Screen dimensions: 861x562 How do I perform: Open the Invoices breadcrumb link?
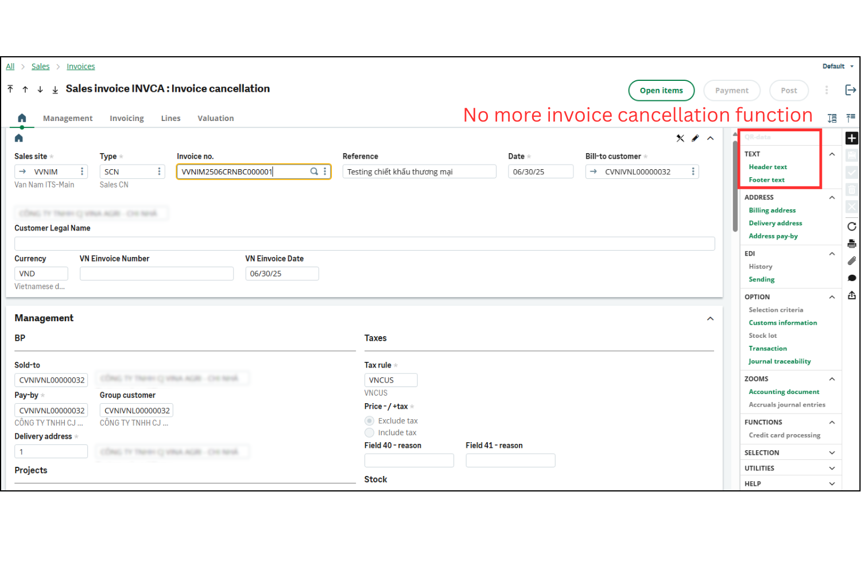[x=81, y=67]
